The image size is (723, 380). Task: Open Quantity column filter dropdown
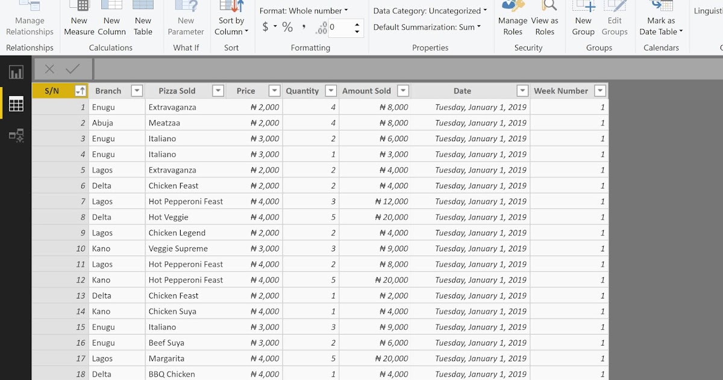pos(331,91)
